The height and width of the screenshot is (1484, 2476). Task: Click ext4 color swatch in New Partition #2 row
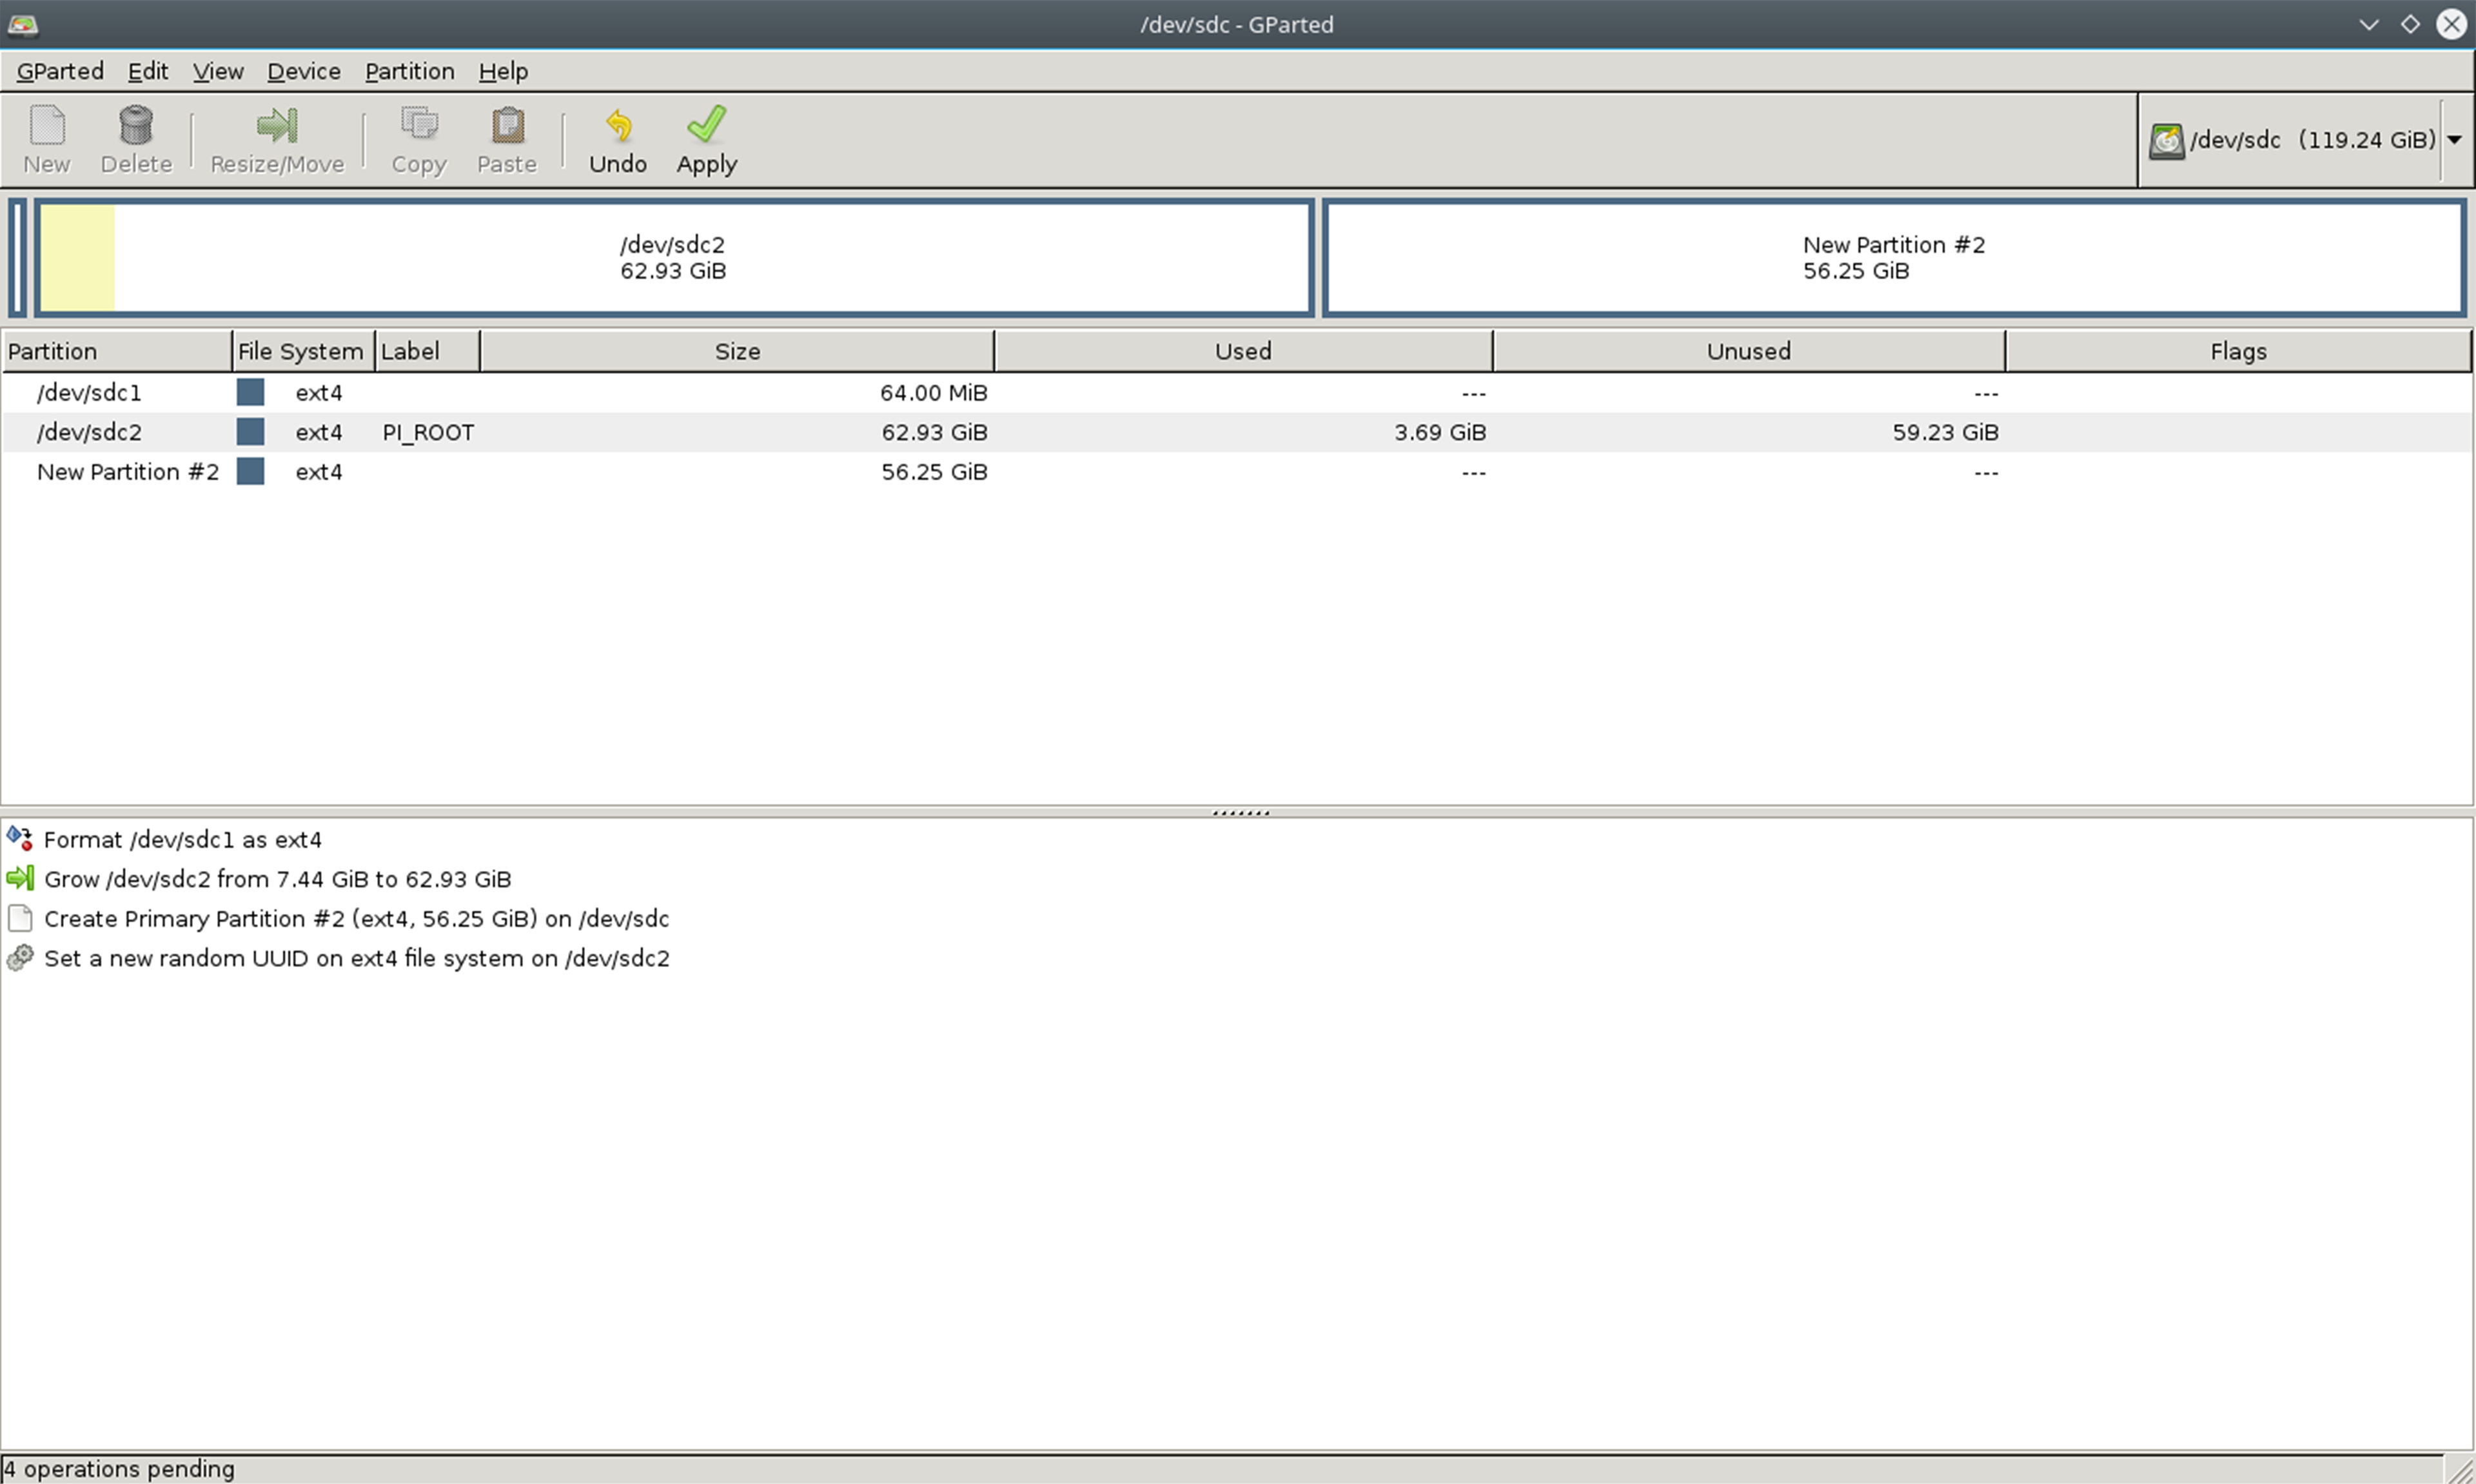[250, 471]
